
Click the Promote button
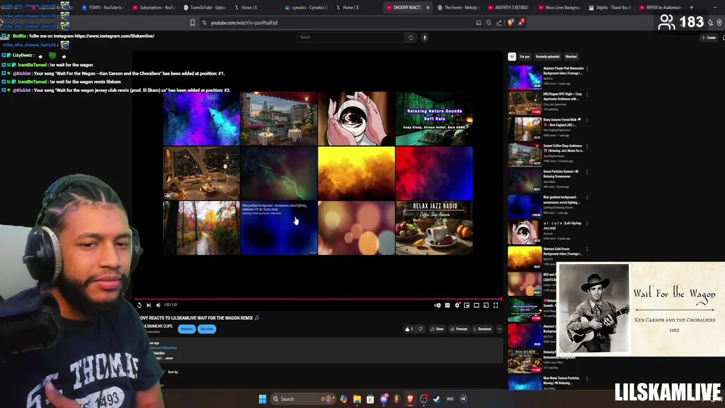459,329
